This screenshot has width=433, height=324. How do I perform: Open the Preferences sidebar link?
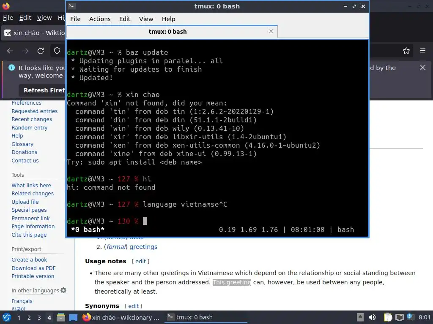pos(26,103)
